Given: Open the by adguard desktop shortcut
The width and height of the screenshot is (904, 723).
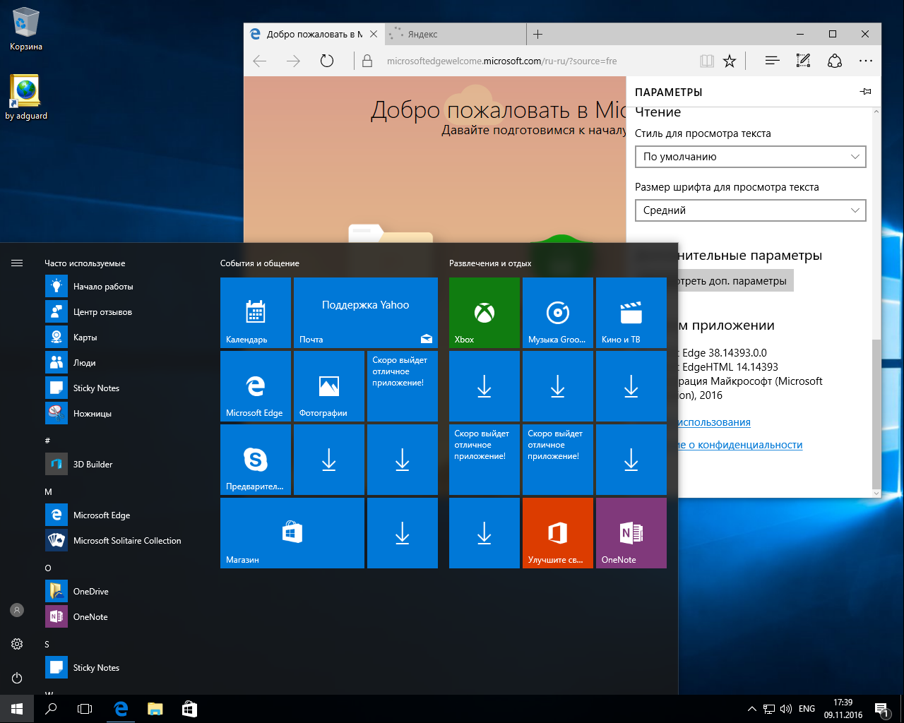Looking at the screenshot, I should (26, 97).
